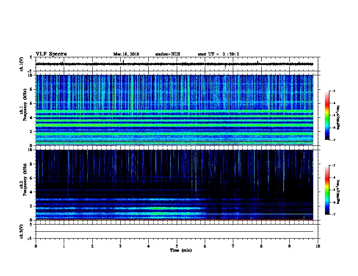
Task: Click the ch.1 color bar log(PSD) units label
Action: (x=338, y=117)
